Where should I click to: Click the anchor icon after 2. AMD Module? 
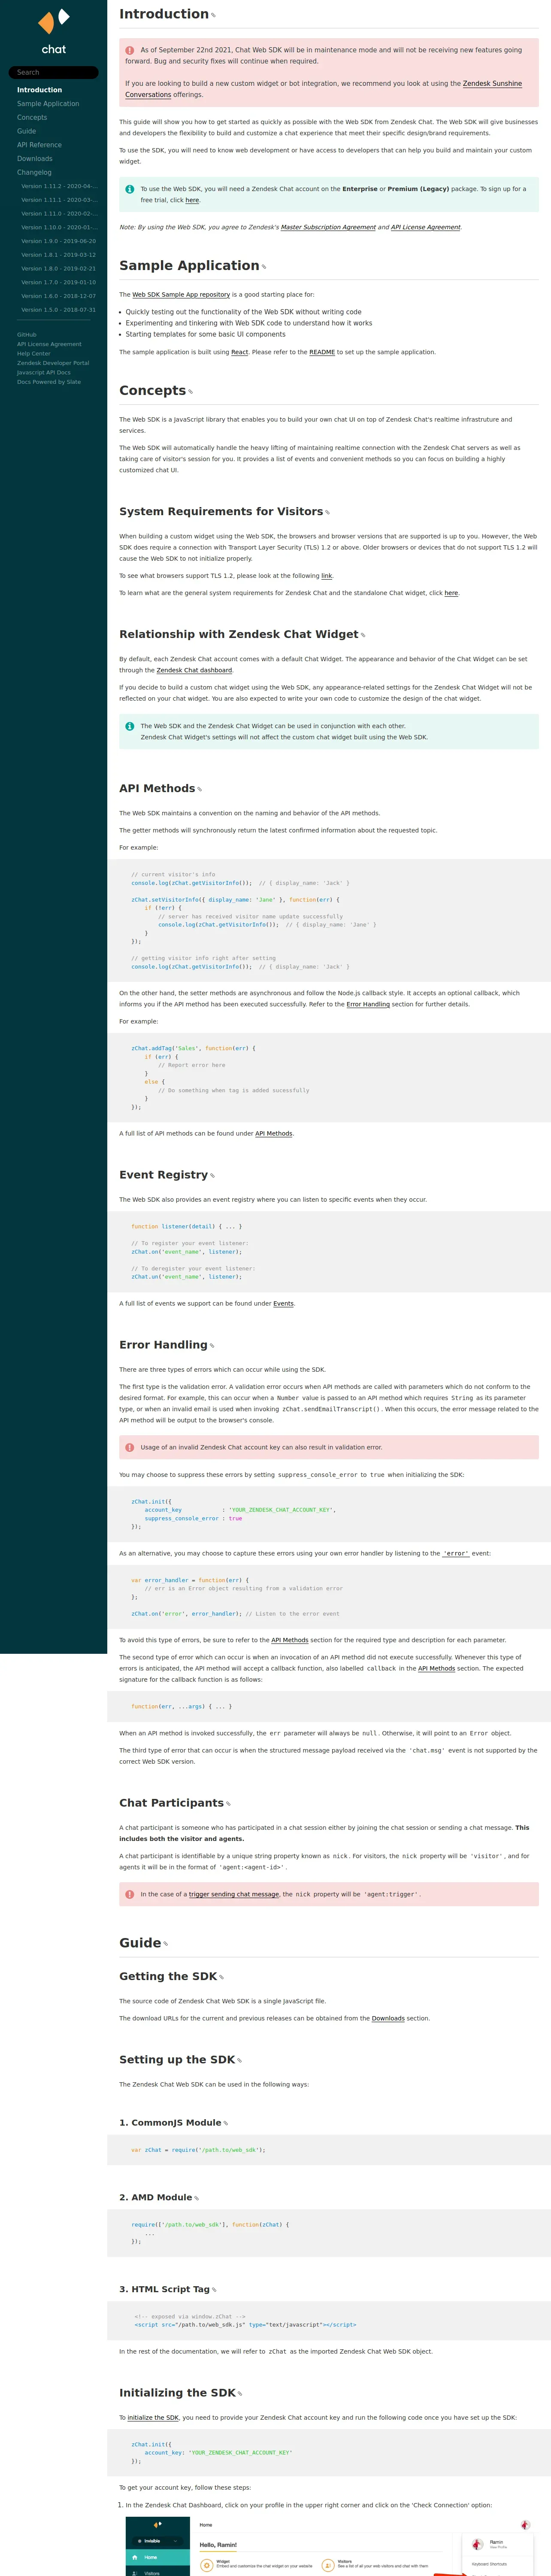pos(197,2198)
